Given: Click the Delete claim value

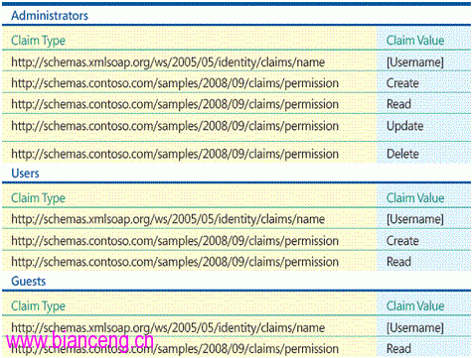Looking at the screenshot, I should pos(402,154).
